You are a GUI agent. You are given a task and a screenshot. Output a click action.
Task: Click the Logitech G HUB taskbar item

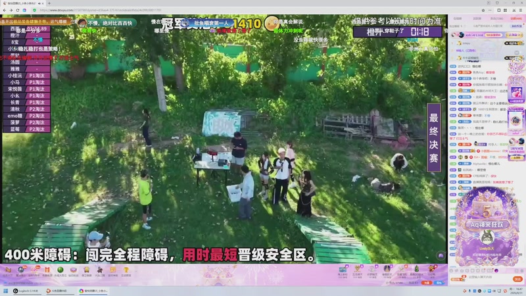[26, 291]
